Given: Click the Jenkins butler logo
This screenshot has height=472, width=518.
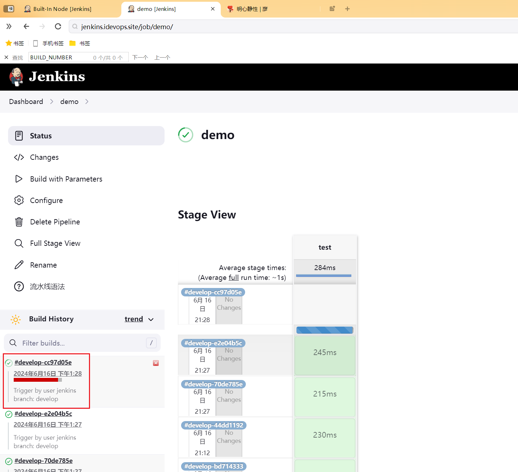Looking at the screenshot, I should 16,77.
